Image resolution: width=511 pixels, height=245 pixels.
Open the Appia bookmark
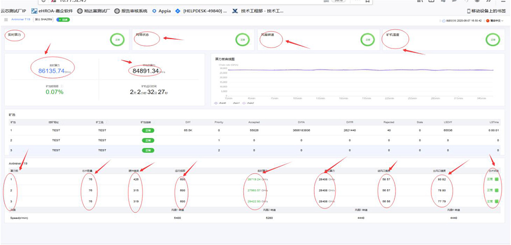(x=161, y=10)
